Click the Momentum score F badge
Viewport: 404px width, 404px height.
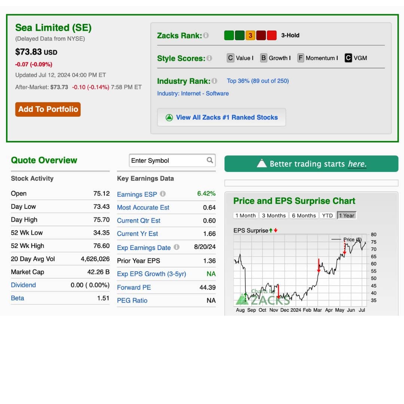300,58
